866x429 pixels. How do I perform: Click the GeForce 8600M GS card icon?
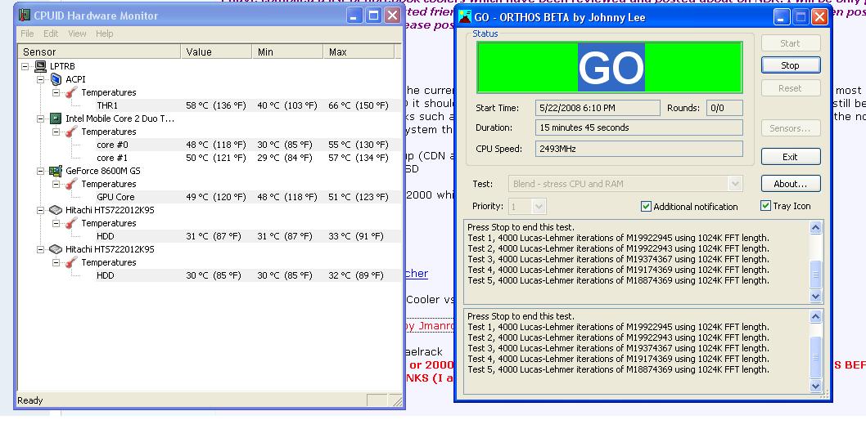[x=55, y=171]
